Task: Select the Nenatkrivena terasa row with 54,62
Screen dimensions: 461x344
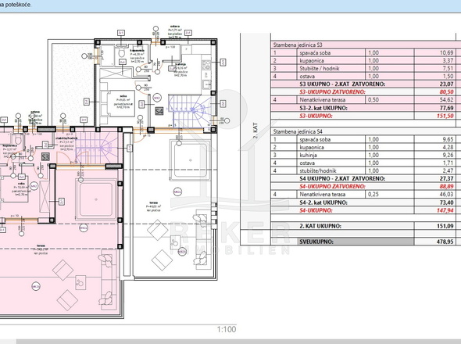Action: pyautogui.click(x=366, y=100)
